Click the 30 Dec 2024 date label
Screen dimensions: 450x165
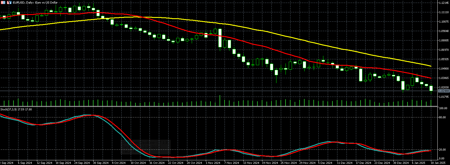[x=401, y=163]
